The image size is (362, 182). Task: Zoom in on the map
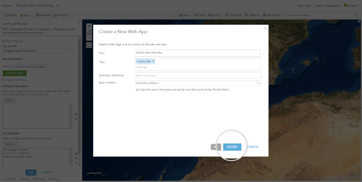[x=89, y=26]
